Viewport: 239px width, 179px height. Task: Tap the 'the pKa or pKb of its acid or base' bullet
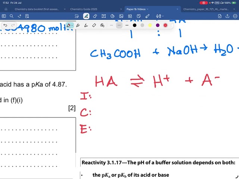coord(131,175)
